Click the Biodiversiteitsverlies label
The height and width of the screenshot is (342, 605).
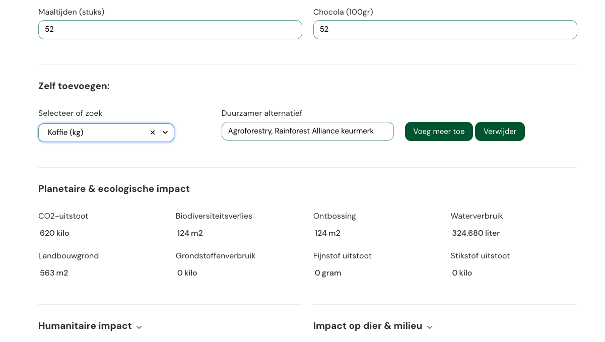point(214,216)
